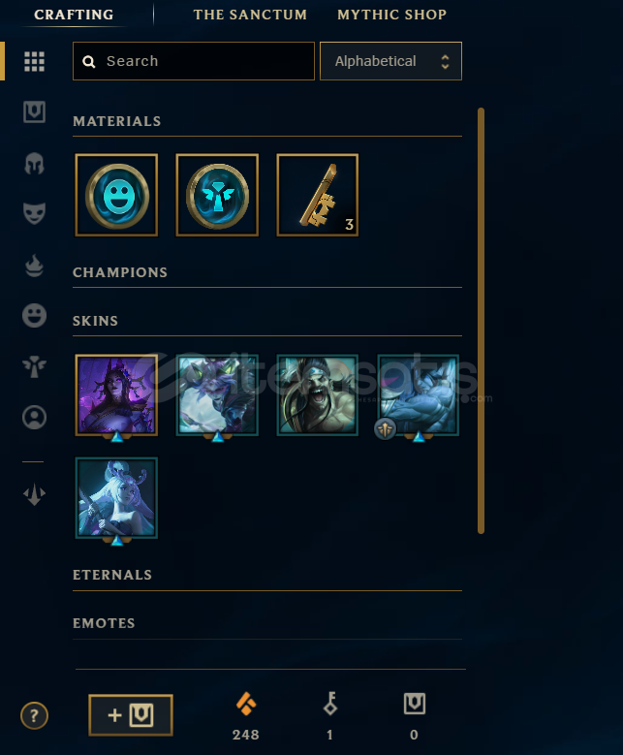Select the Hextech key material
This screenshot has height=755, width=623.
coord(317,195)
